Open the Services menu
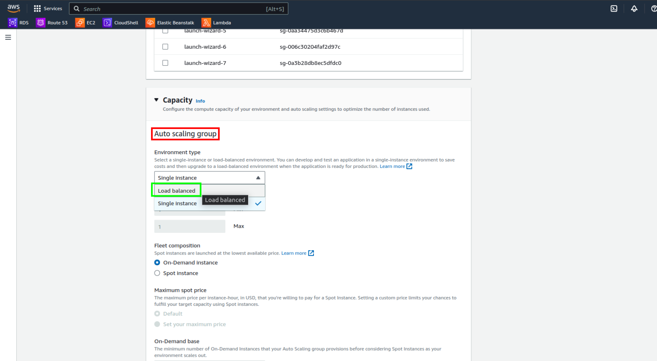The image size is (657, 361). point(48,8)
